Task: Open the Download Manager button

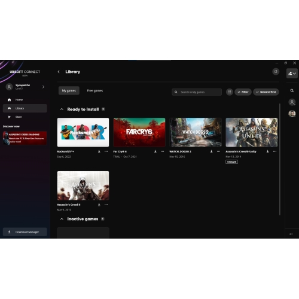Action: (25, 232)
